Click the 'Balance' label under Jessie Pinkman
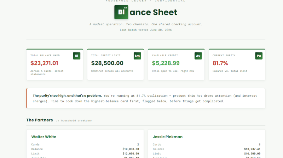 (x=158, y=149)
